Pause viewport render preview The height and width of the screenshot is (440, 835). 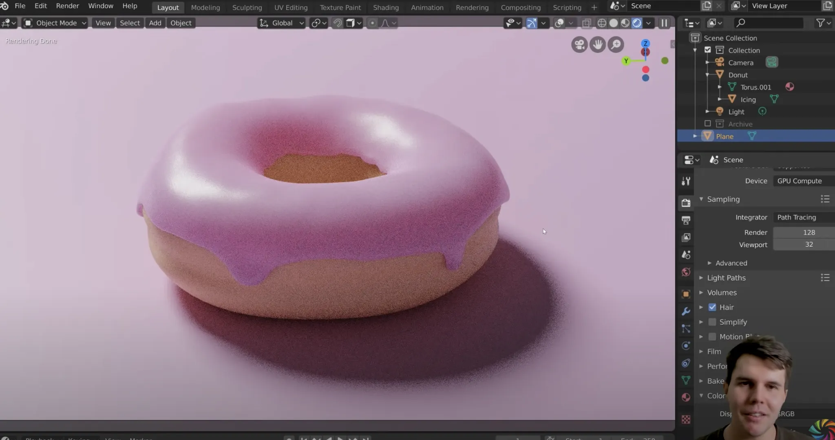[x=664, y=23]
